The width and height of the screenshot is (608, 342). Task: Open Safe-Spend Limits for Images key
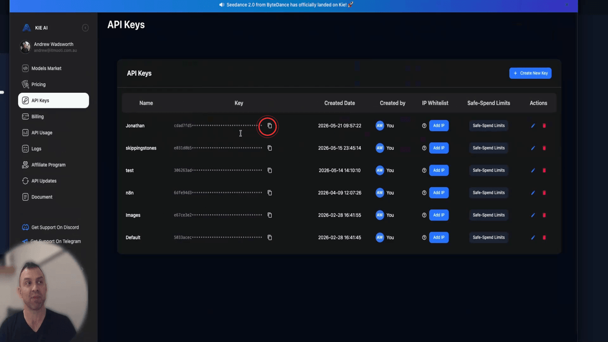point(488,215)
